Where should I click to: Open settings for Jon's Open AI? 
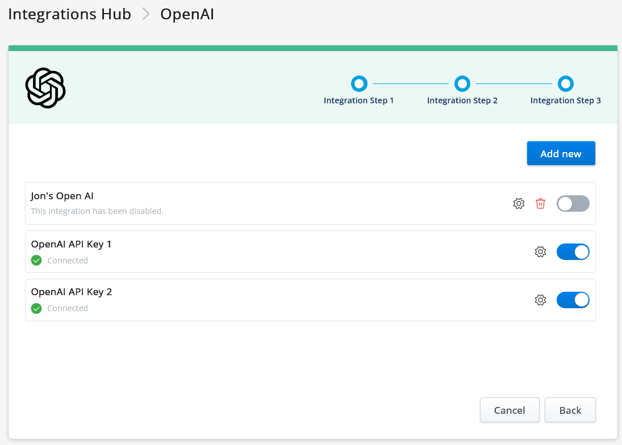(519, 203)
